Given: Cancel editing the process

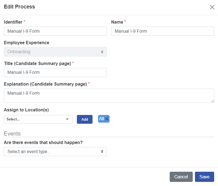Looking at the screenshot, I should coord(181,177).
